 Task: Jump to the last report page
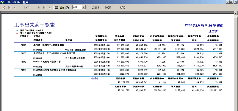[x=44, y=8]
